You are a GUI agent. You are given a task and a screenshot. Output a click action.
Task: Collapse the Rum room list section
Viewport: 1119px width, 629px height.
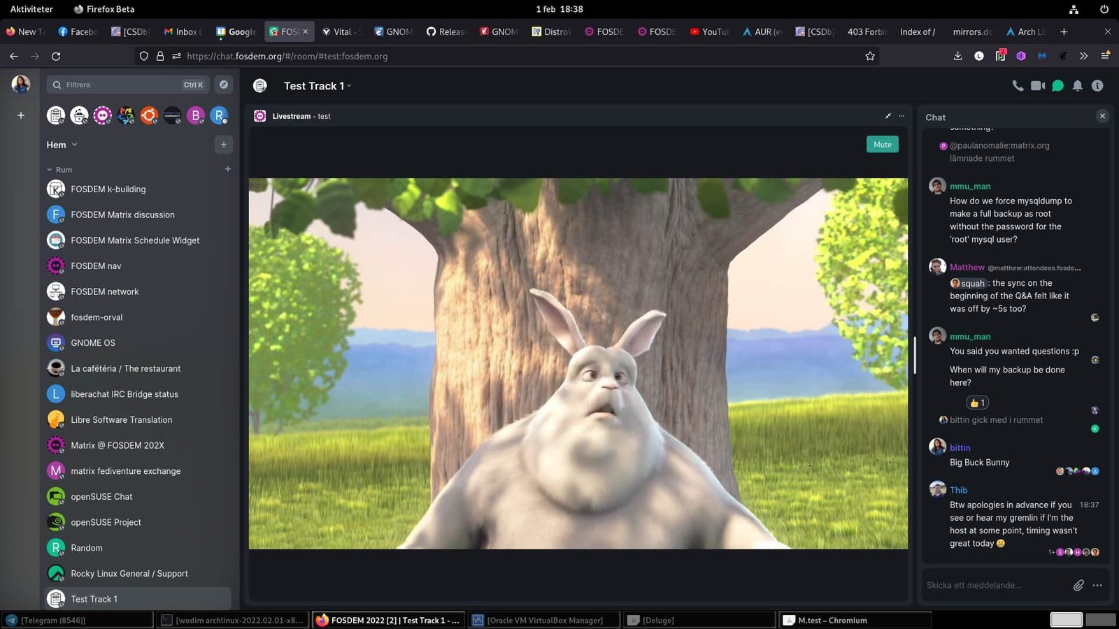[50, 170]
